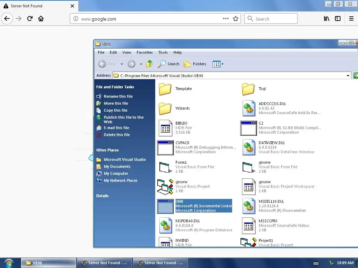
Task: Switch to first Server Not Found taskbar button
Action: pyautogui.click(x=105, y=263)
